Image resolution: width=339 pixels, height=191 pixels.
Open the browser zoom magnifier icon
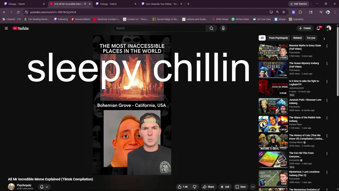[277, 12]
